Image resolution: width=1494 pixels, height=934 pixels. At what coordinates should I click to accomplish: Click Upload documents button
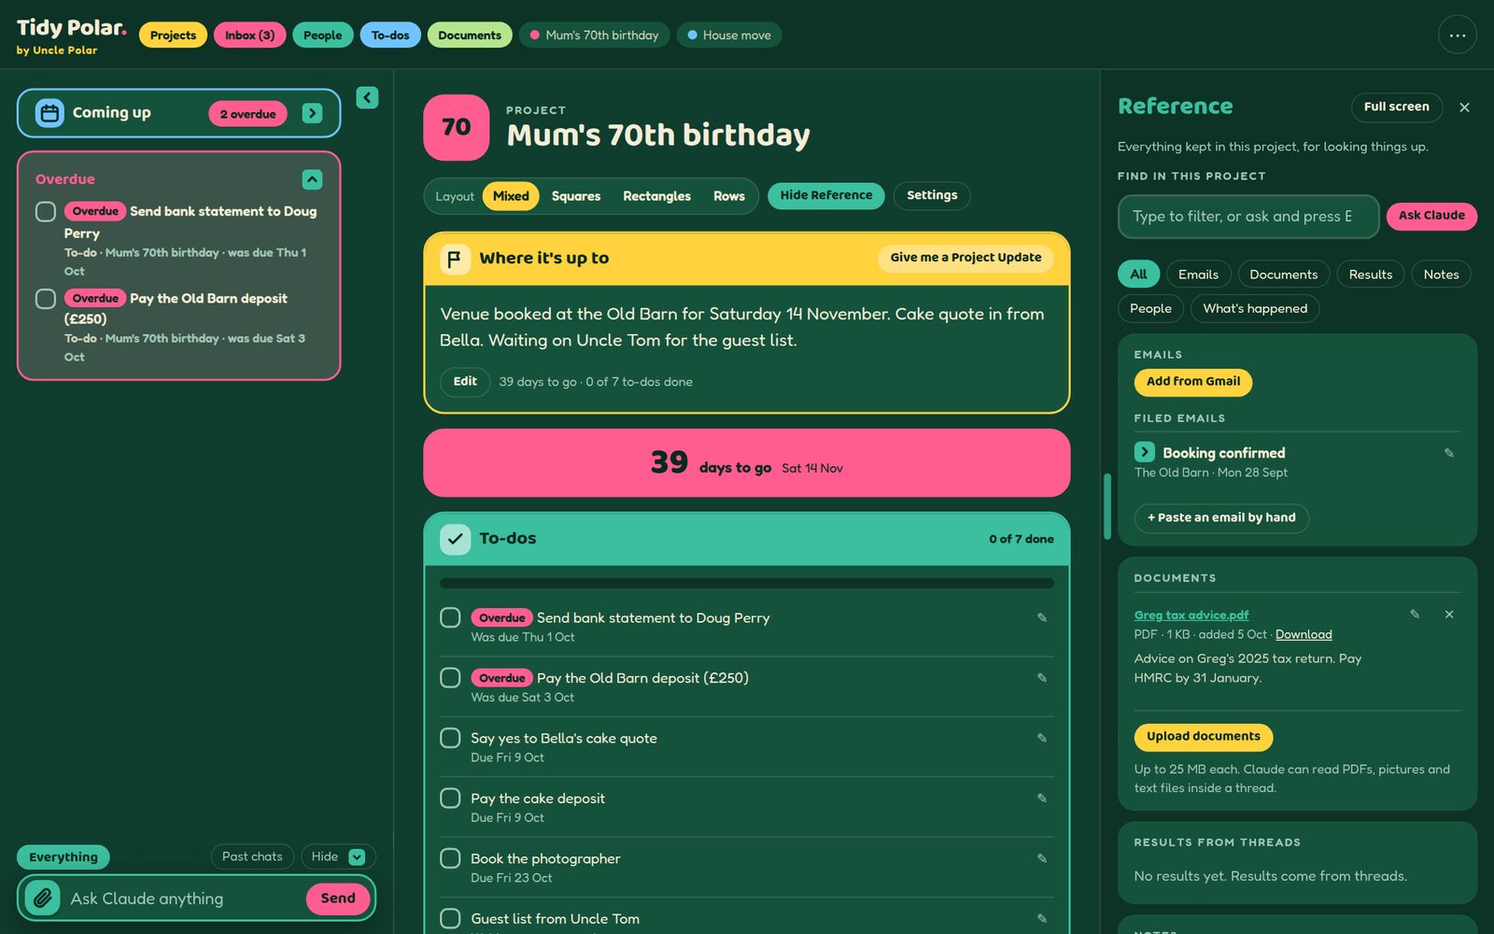1203,737
